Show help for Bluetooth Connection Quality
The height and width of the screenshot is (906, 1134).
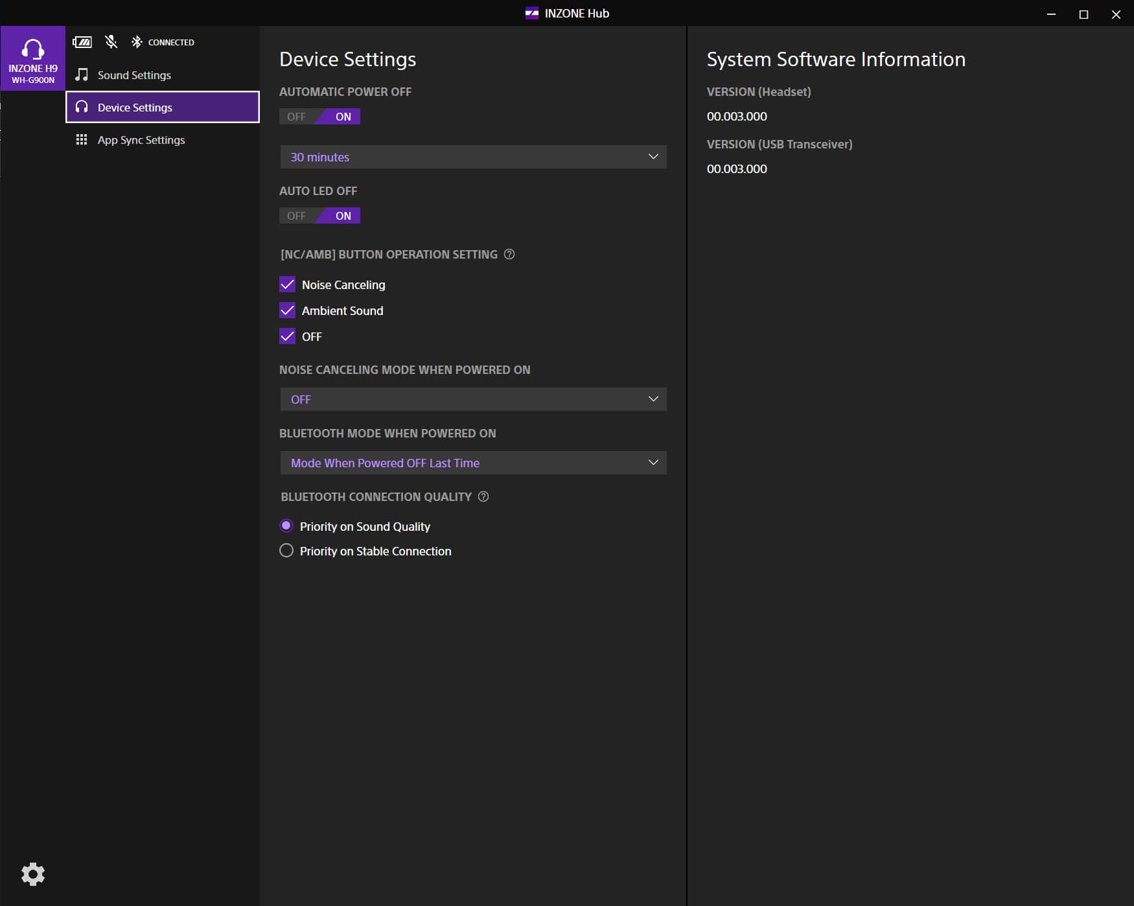[483, 496]
